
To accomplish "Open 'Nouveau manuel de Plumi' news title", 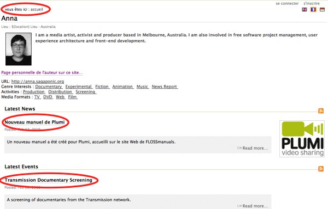I will pyautogui.click(x=34, y=122).
